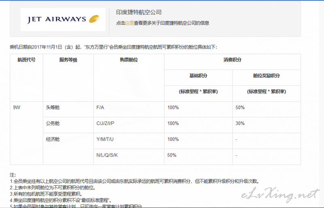This screenshot has width=324, height=208.
Task: Select the 航班代号 column header
Action: pyautogui.click(x=26, y=60)
